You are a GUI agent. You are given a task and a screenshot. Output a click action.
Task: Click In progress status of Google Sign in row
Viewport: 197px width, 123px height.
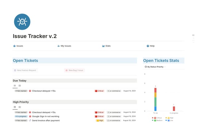[x=21, y=116]
